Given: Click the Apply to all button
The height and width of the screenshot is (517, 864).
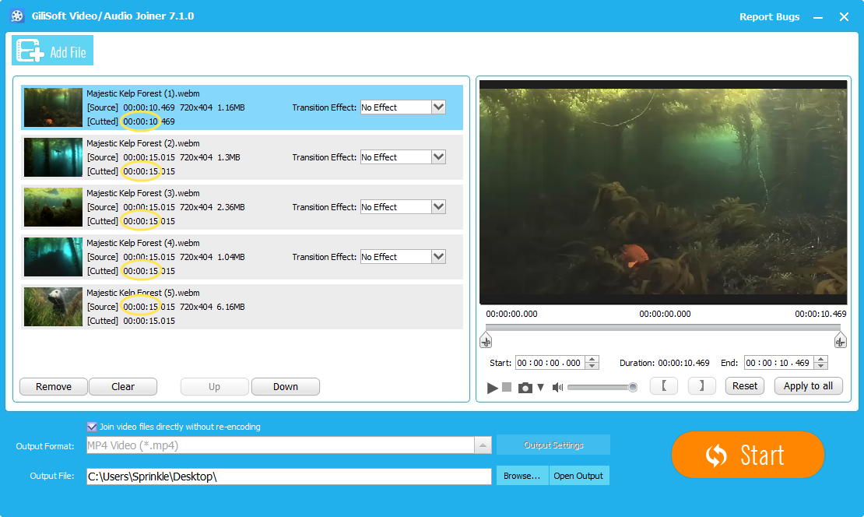Looking at the screenshot, I should [x=809, y=386].
